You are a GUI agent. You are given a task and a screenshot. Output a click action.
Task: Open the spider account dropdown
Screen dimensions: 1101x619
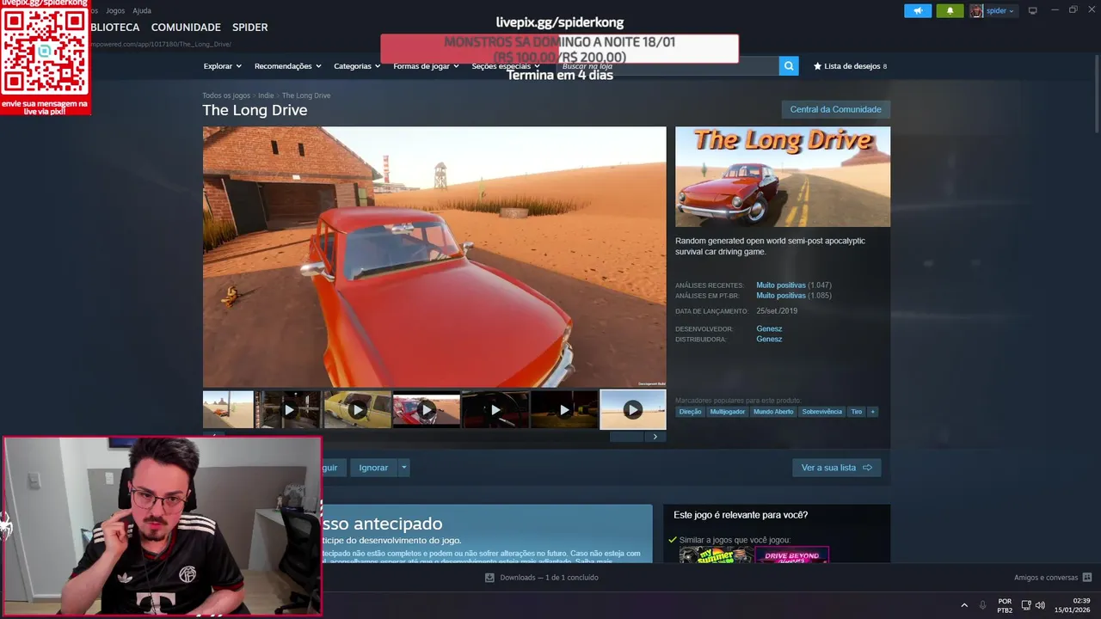pos(993,10)
